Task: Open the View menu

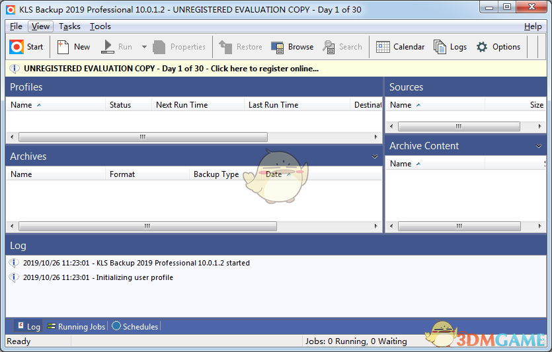Action: tap(40, 26)
